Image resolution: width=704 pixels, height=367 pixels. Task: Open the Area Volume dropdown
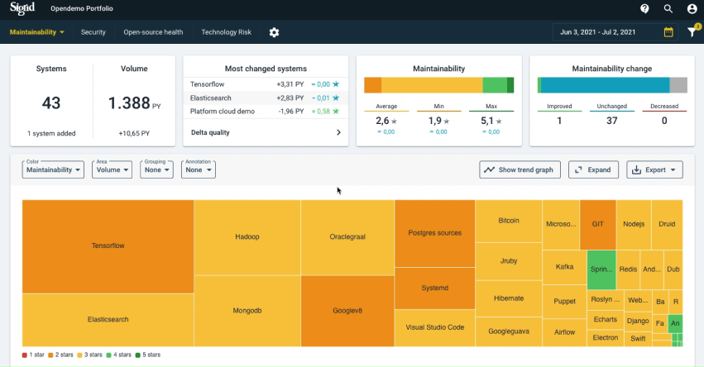[x=112, y=169]
